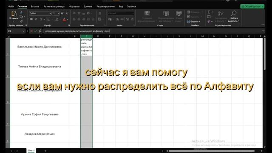Open the Calibri font name dropdown
Screen dimensions: 272x153
point(50,13)
